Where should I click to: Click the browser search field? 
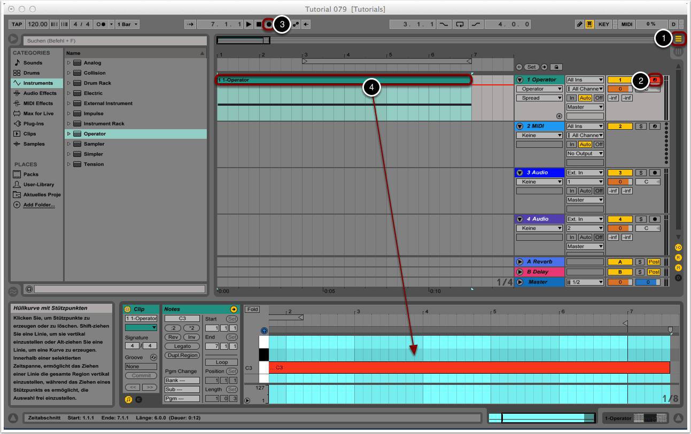pyautogui.click(x=115, y=41)
